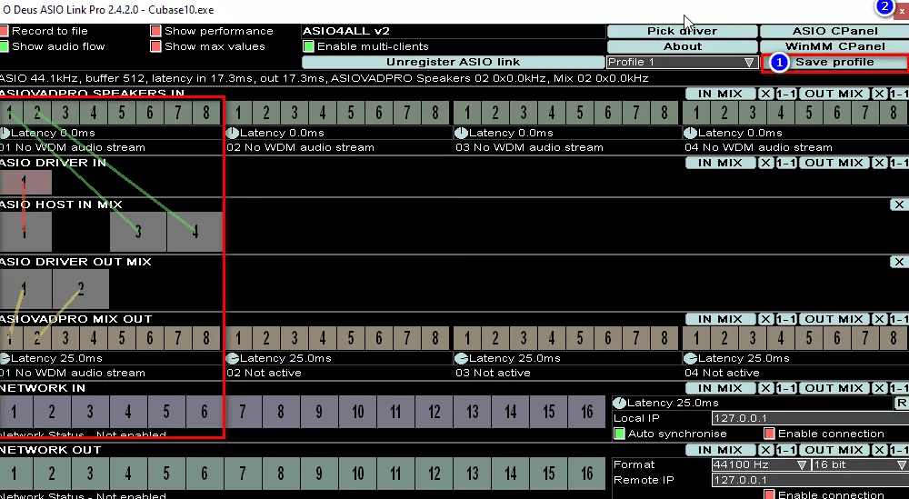Click OUT MIX in the ASIO Driver In row
This screenshot has width=909, height=499.
click(834, 164)
